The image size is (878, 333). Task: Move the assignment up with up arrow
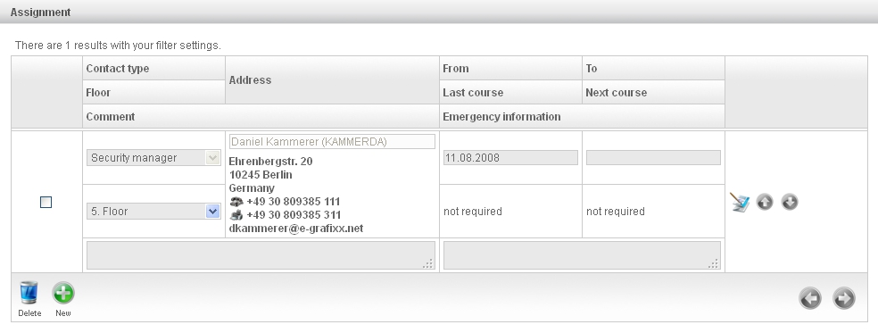point(765,202)
